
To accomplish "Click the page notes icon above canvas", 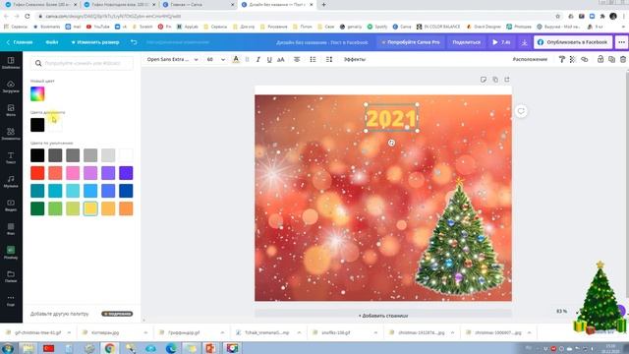I will pyautogui.click(x=484, y=80).
